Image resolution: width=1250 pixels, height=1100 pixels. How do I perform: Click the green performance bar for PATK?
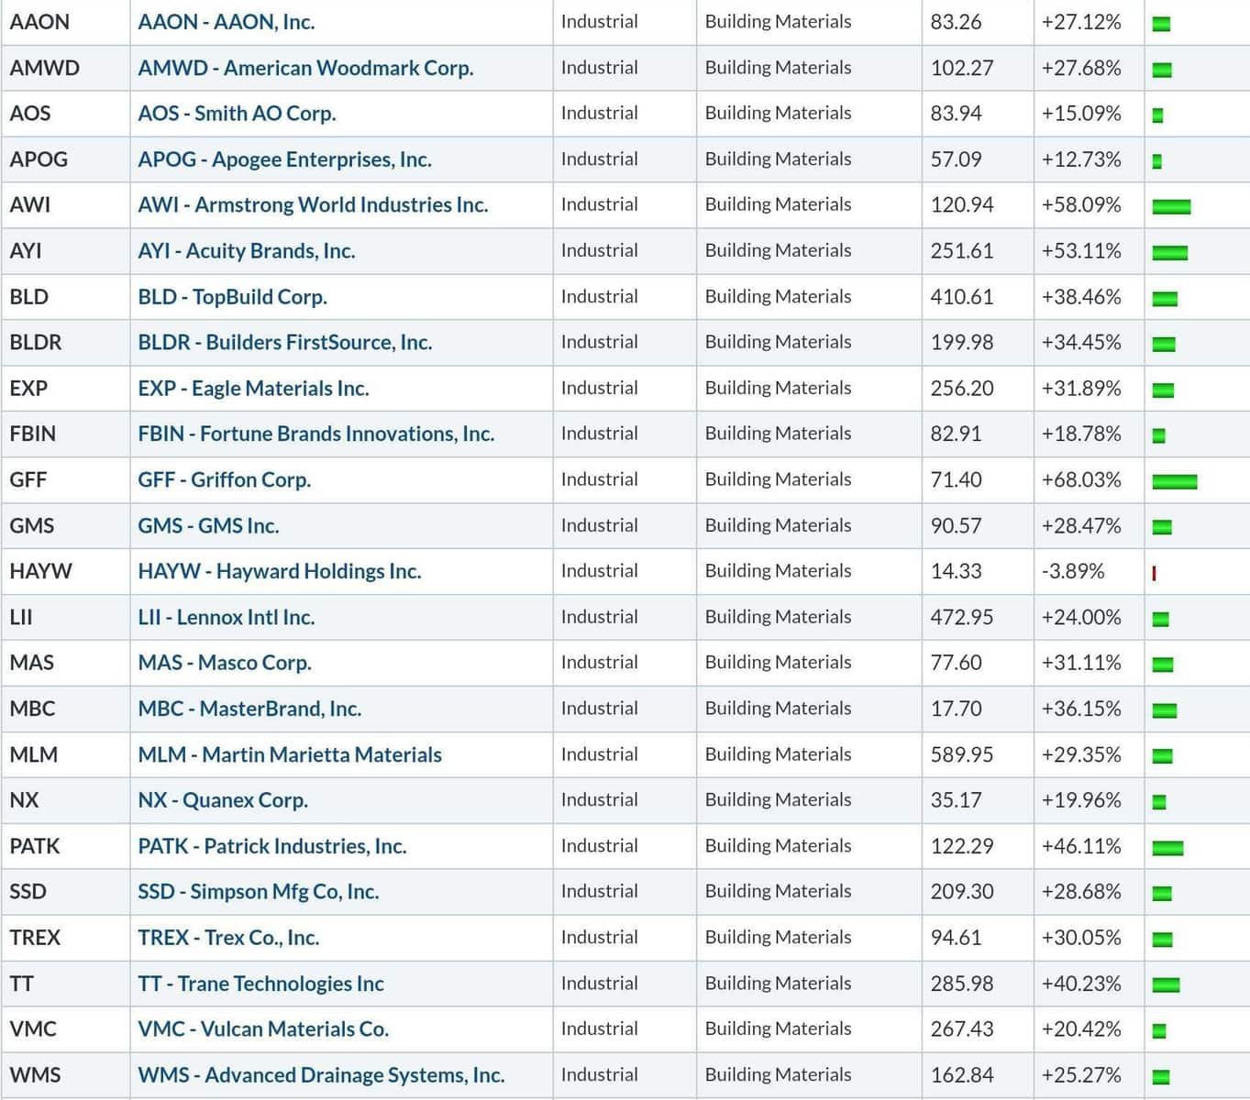pos(1167,849)
